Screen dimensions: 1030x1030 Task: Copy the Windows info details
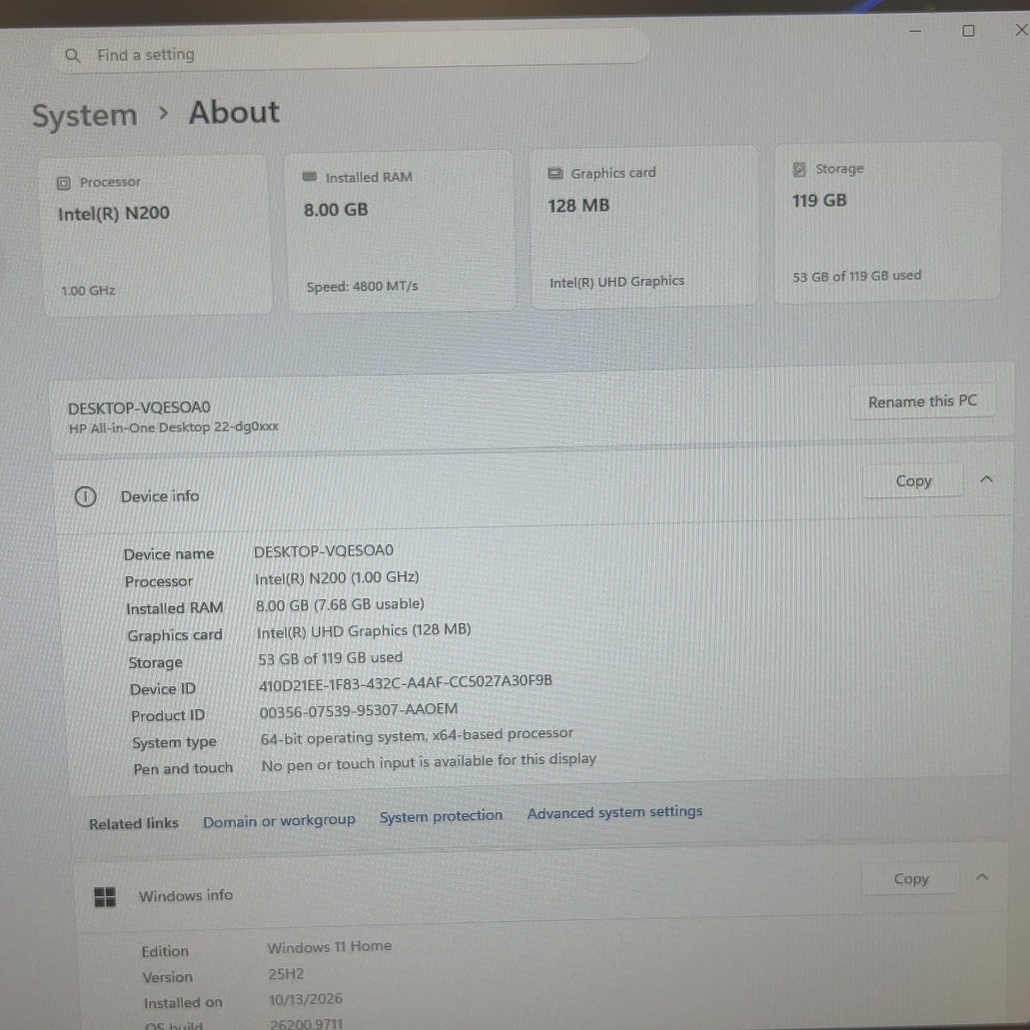(x=911, y=879)
